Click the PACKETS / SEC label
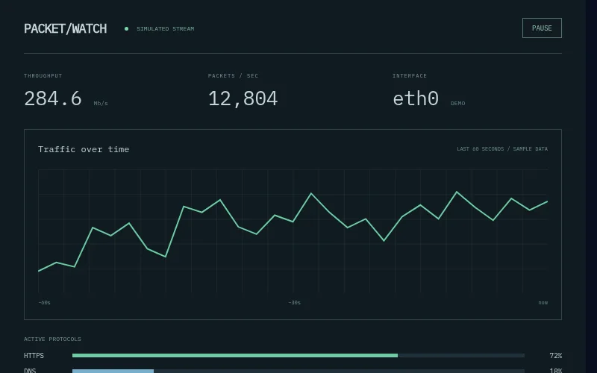Viewport: 597px width, 373px height. pyautogui.click(x=233, y=76)
